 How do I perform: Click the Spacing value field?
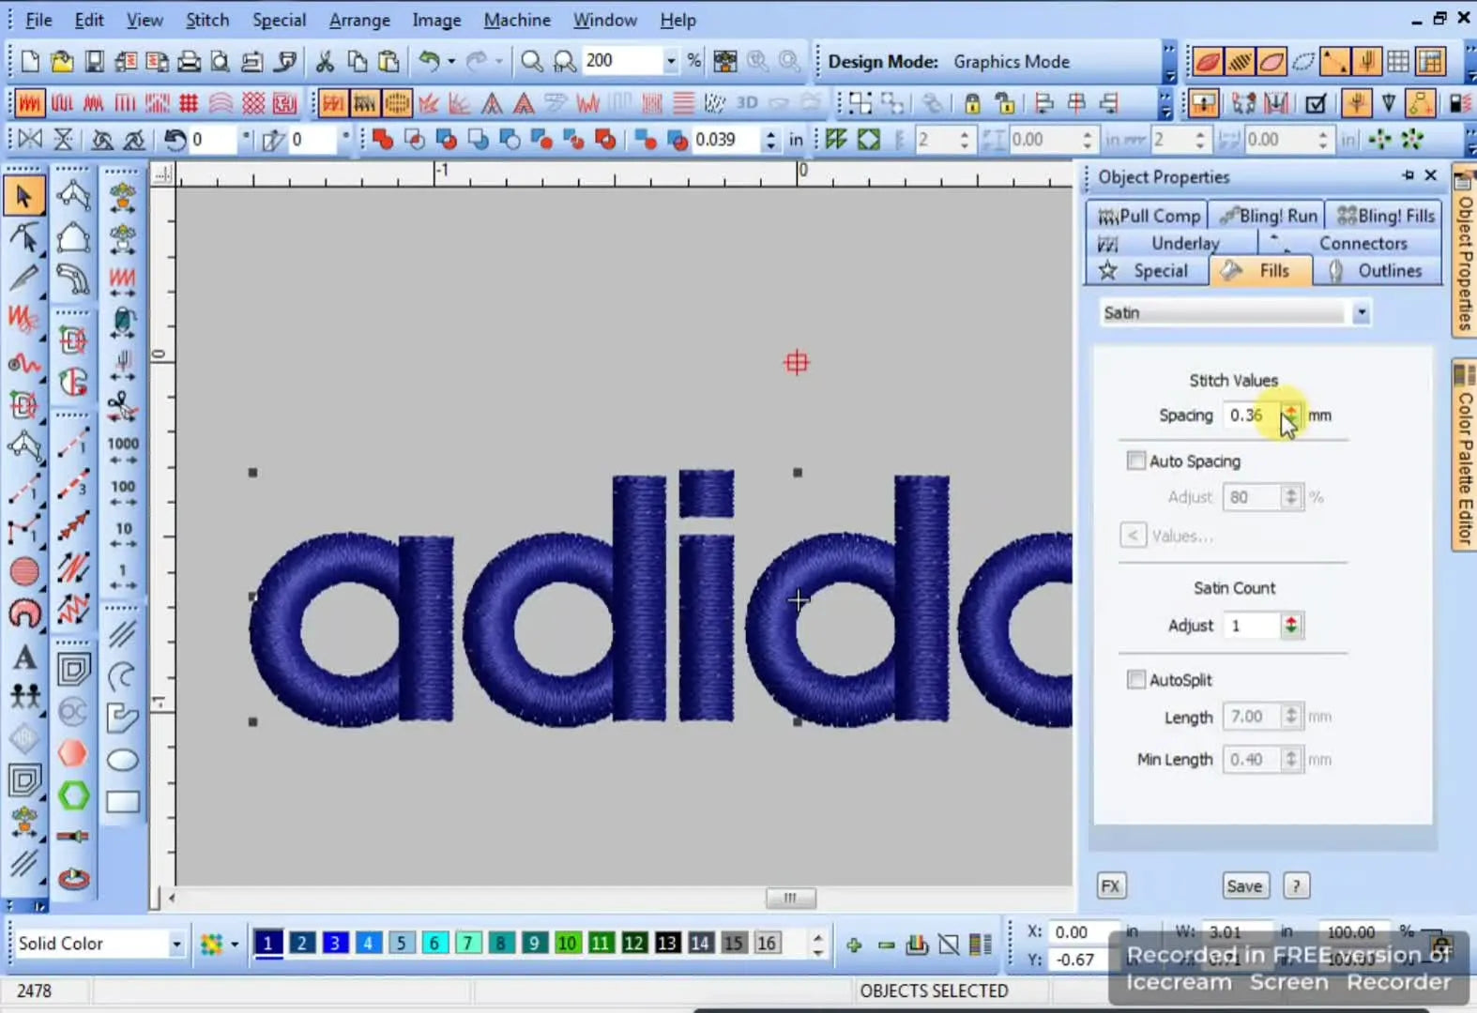click(x=1253, y=415)
